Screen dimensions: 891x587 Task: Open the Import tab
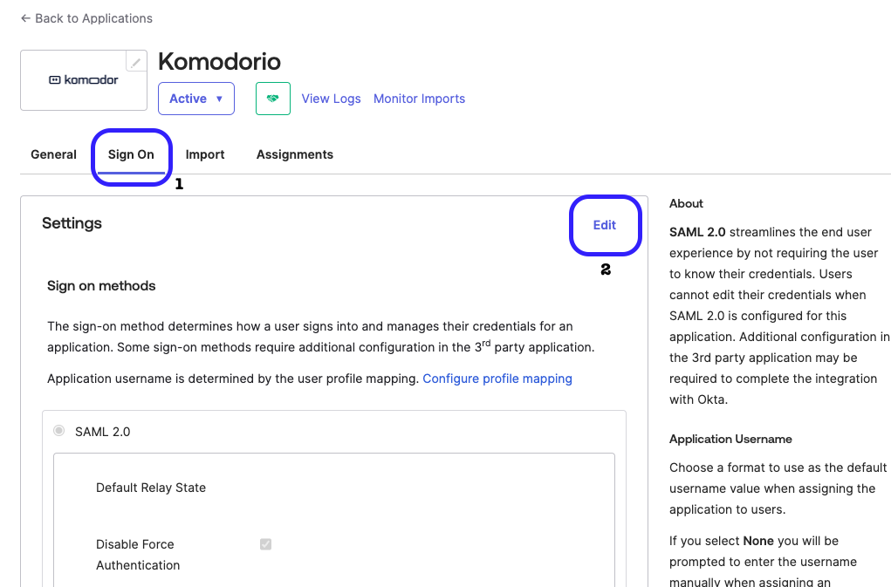pos(204,154)
